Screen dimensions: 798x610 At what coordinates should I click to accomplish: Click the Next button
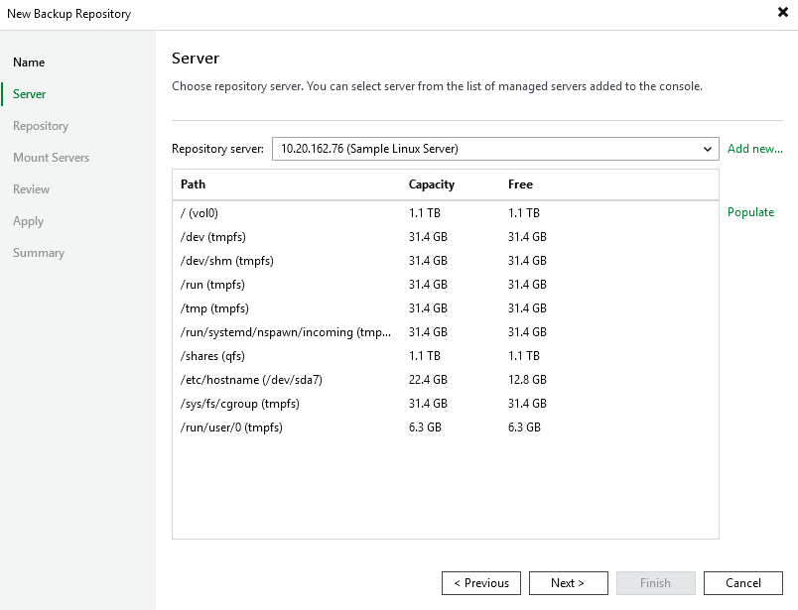click(x=568, y=583)
